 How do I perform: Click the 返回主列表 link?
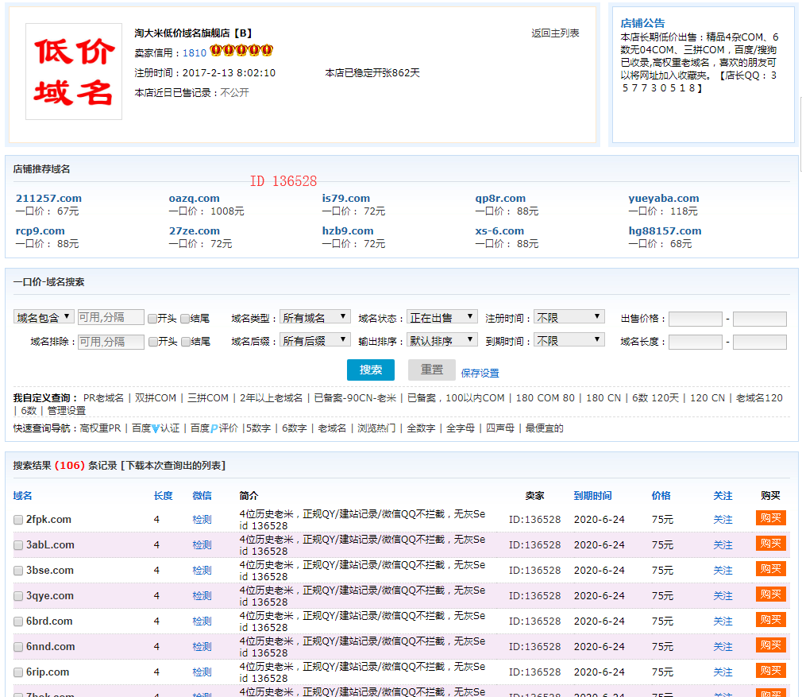(x=555, y=33)
